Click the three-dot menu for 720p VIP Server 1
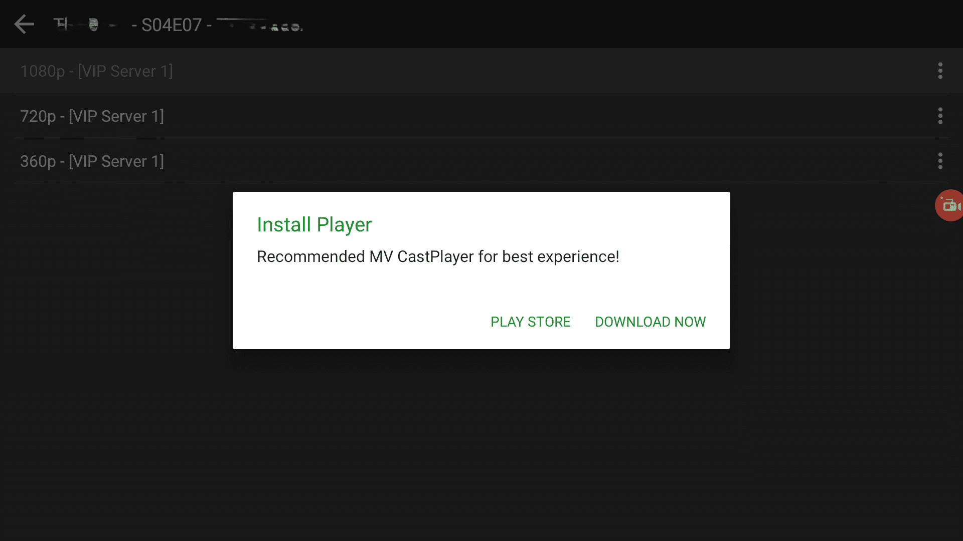 coord(940,116)
